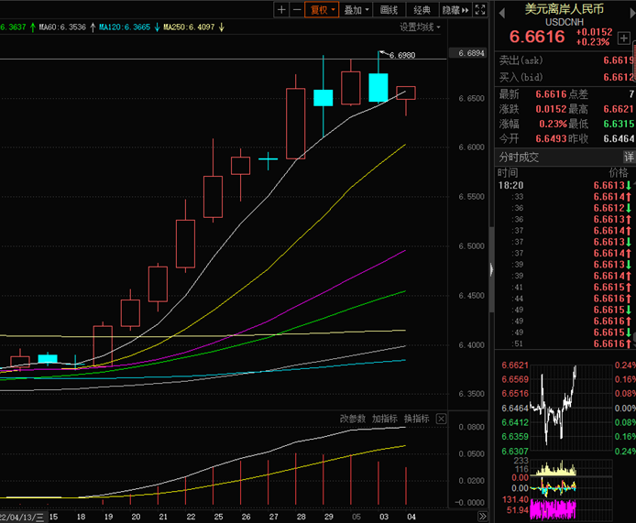Collapse the right panel via splitter arrow
The image size is (636, 523).
tap(491, 269)
